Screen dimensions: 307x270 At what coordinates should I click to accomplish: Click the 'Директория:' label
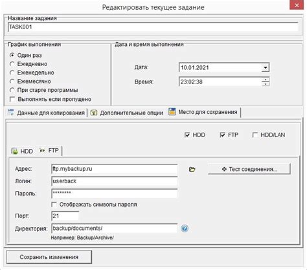click(31, 229)
